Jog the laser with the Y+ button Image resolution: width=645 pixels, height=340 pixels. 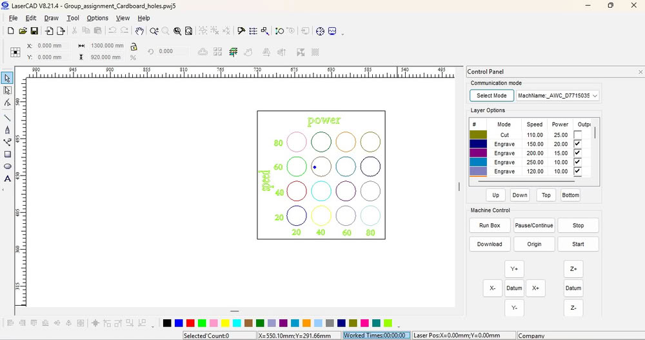point(514,269)
